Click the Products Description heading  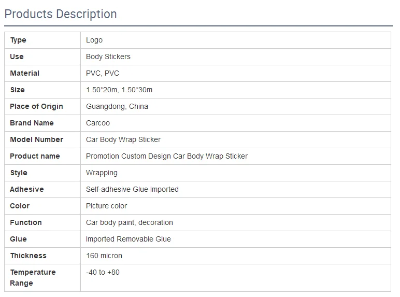[x=61, y=14]
